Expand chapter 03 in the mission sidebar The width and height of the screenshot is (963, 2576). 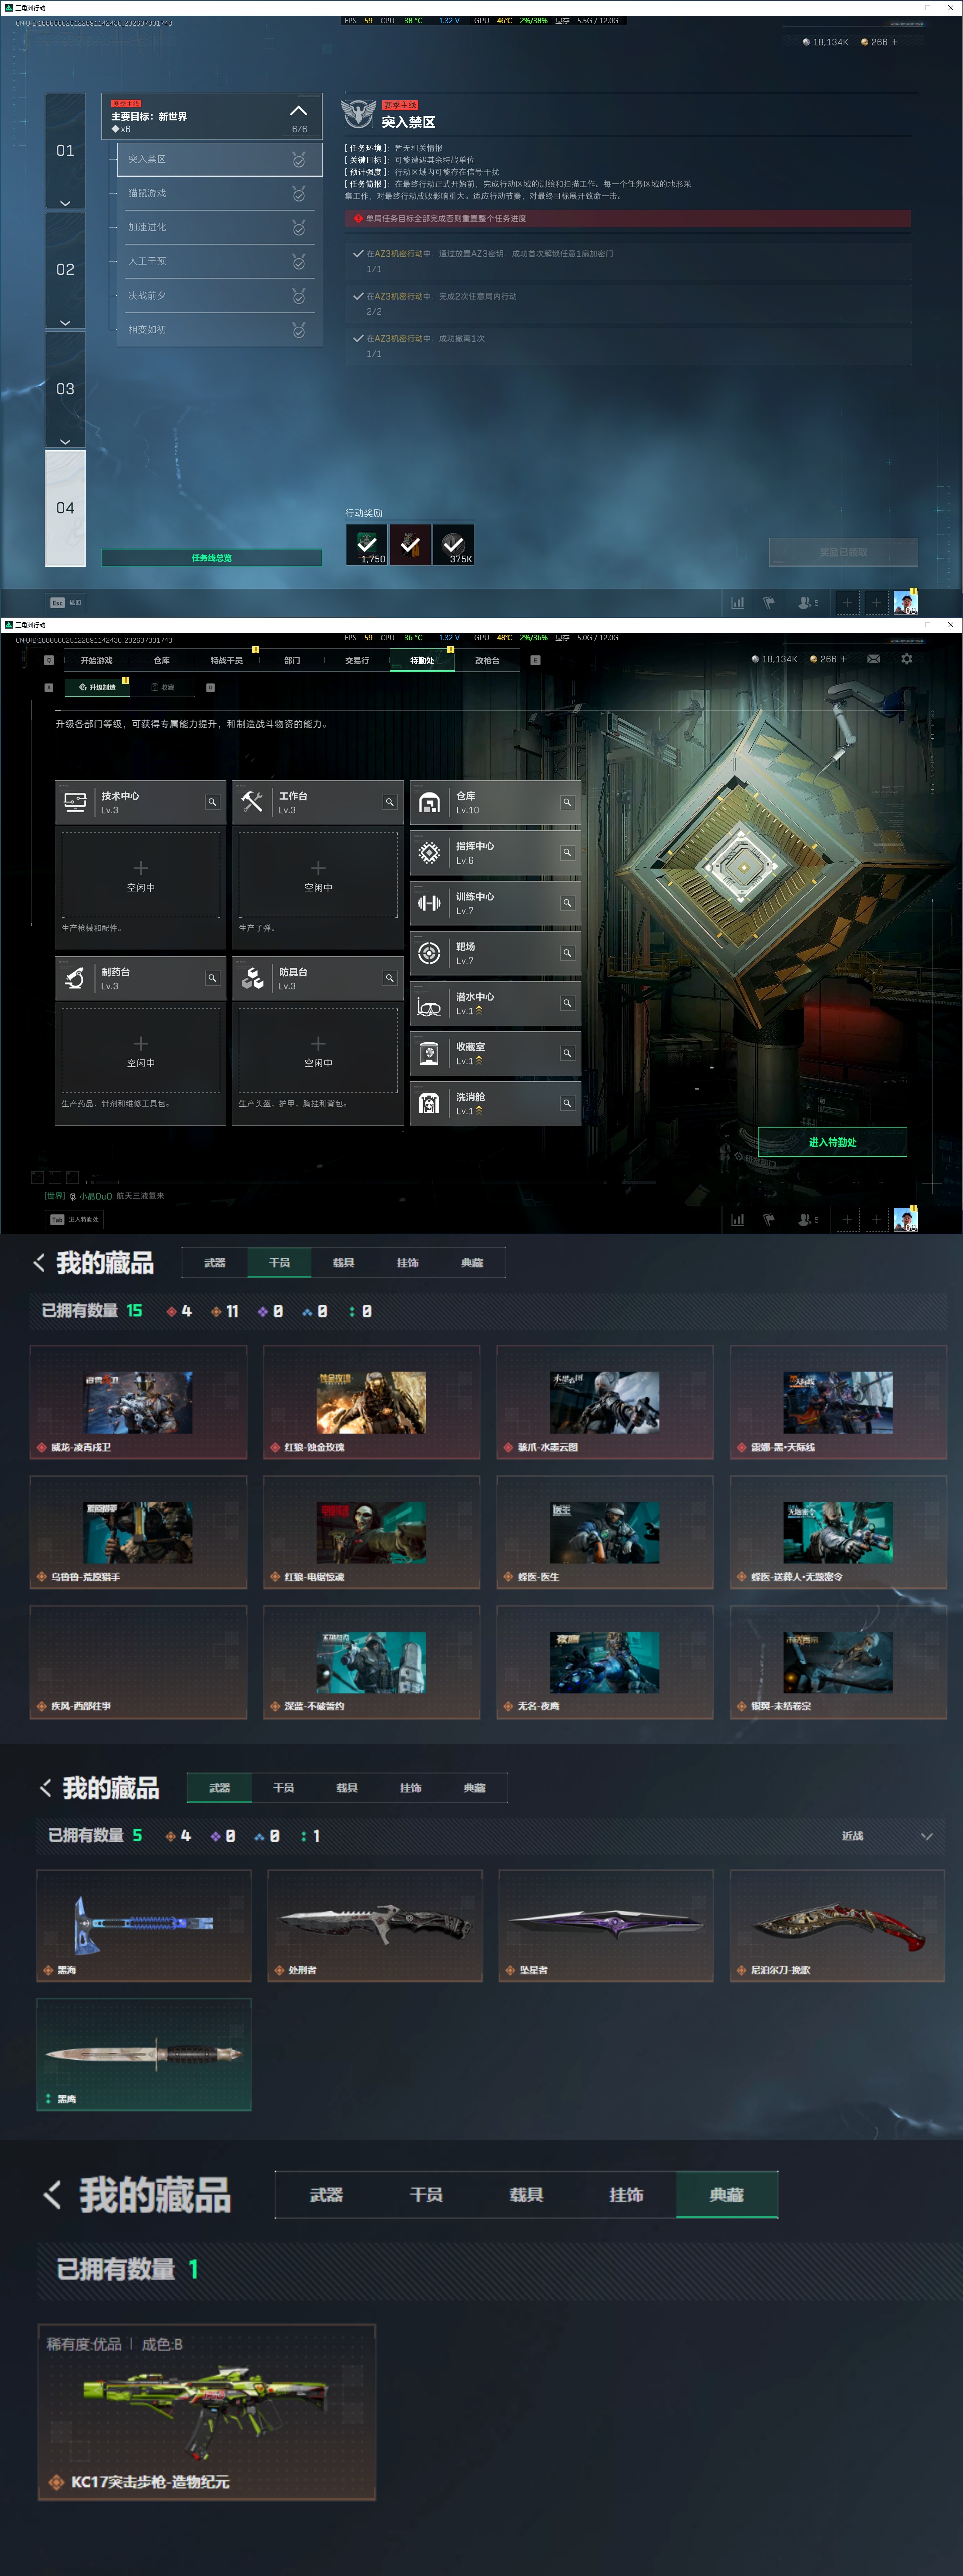click(x=65, y=390)
